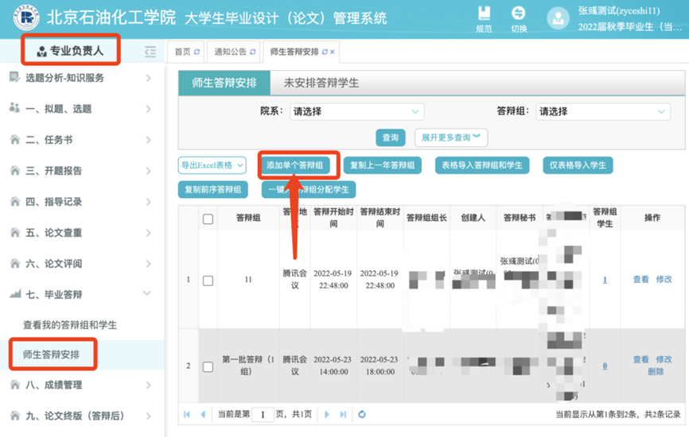
Task: Open 查看我的答辩组和学生 in sidebar
Action: (x=70, y=325)
